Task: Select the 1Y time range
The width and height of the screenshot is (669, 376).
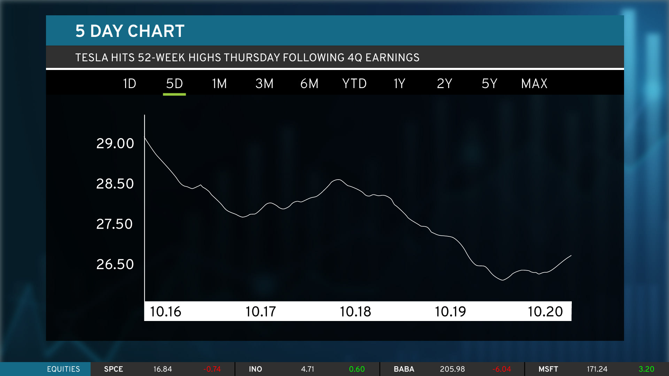Action: [399, 84]
